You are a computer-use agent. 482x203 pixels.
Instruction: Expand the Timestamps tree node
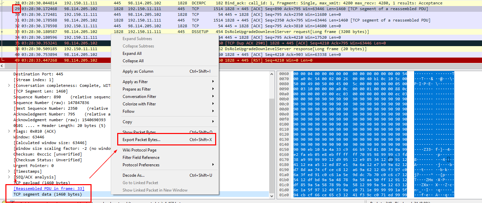click(x=9, y=171)
